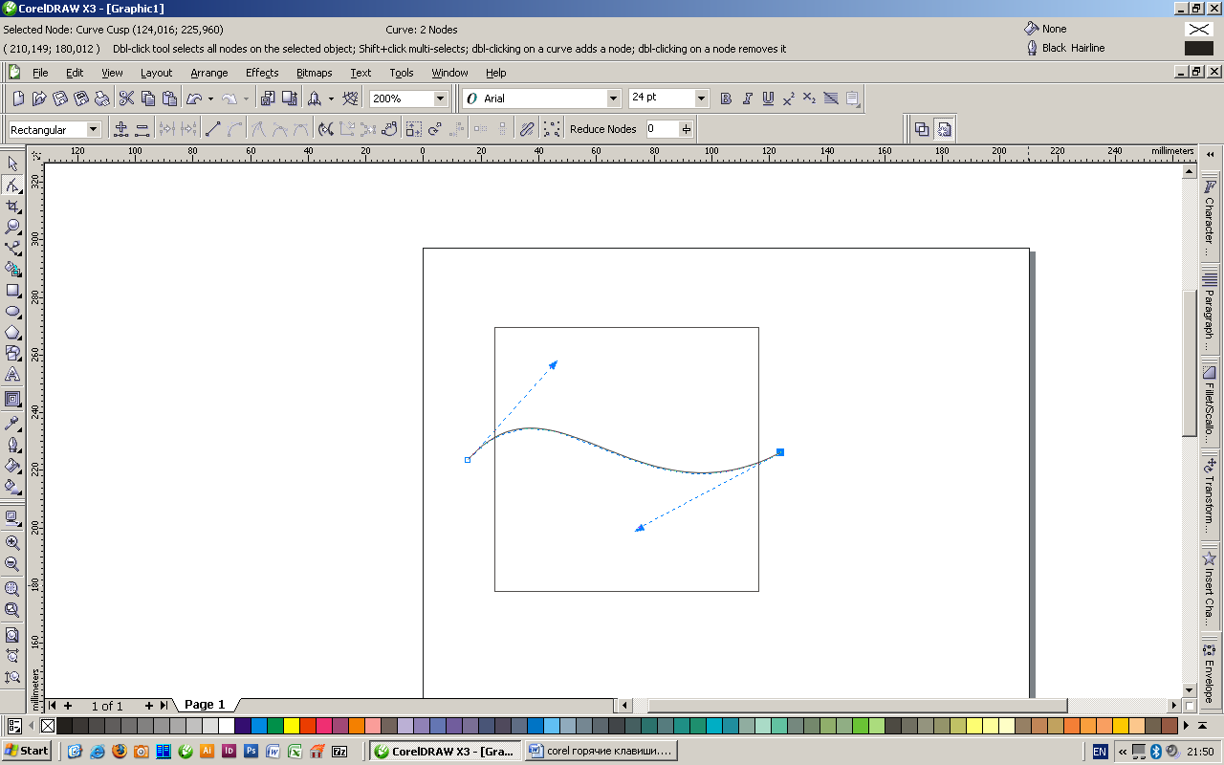Toggle Superscript formatting
This screenshot has width=1224, height=765.
(x=789, y=98)
